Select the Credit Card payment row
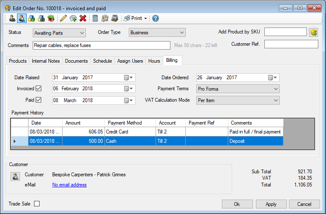This screenshot has width=326, height=214. coord(128,132)
